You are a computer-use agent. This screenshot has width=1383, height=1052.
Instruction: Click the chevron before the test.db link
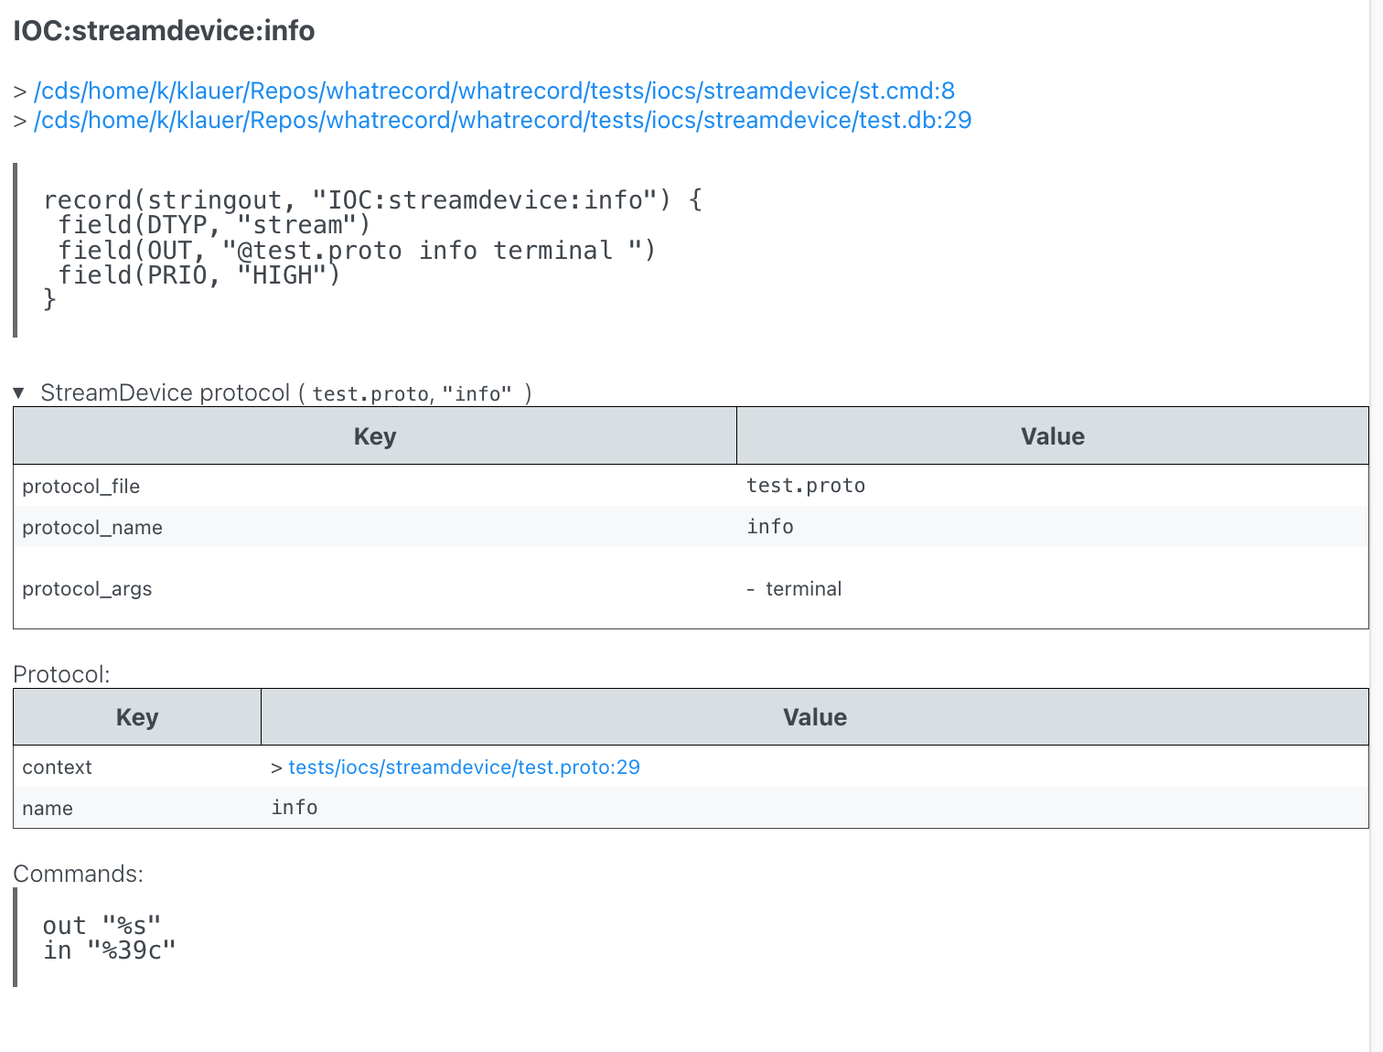tap(20, 120)
